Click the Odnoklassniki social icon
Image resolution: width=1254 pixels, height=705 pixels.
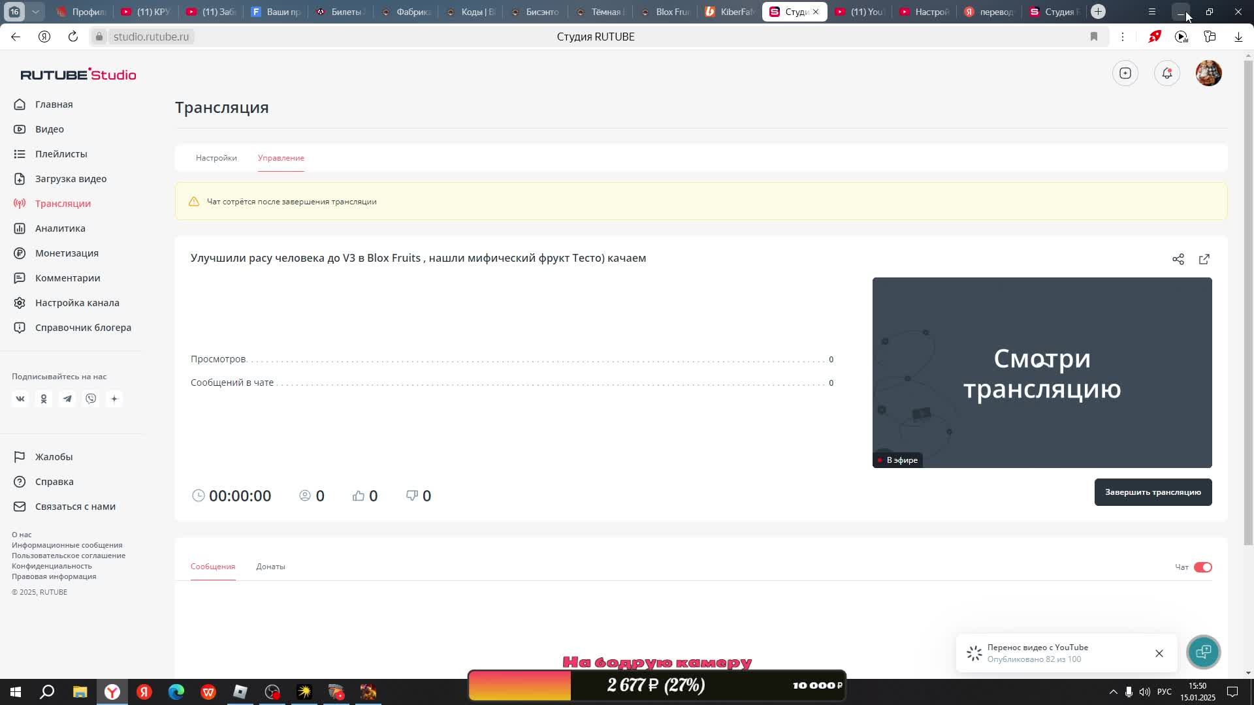point(44,399)
